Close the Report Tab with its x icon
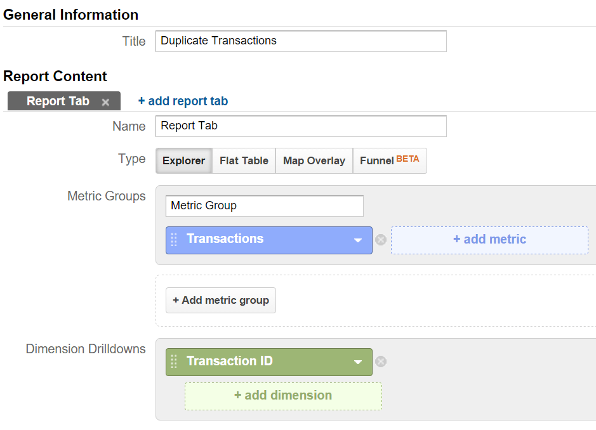Viewport: 596px width, 430px height. tap(105, 101)
